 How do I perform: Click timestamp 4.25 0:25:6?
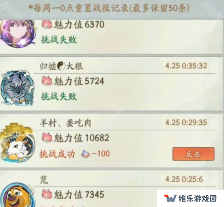click(184, 179)
